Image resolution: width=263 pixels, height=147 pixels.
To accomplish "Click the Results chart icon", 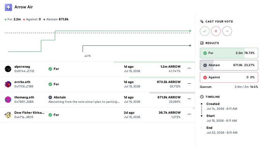I will point(202,43).
